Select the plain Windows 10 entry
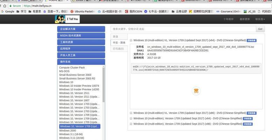The height and width of the screenshot is (140, 272). pyautogui.click(x=66, y=82)
